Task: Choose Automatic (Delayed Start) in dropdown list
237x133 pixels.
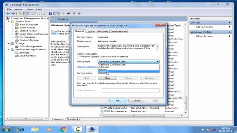Action: (x=128, y=65)
